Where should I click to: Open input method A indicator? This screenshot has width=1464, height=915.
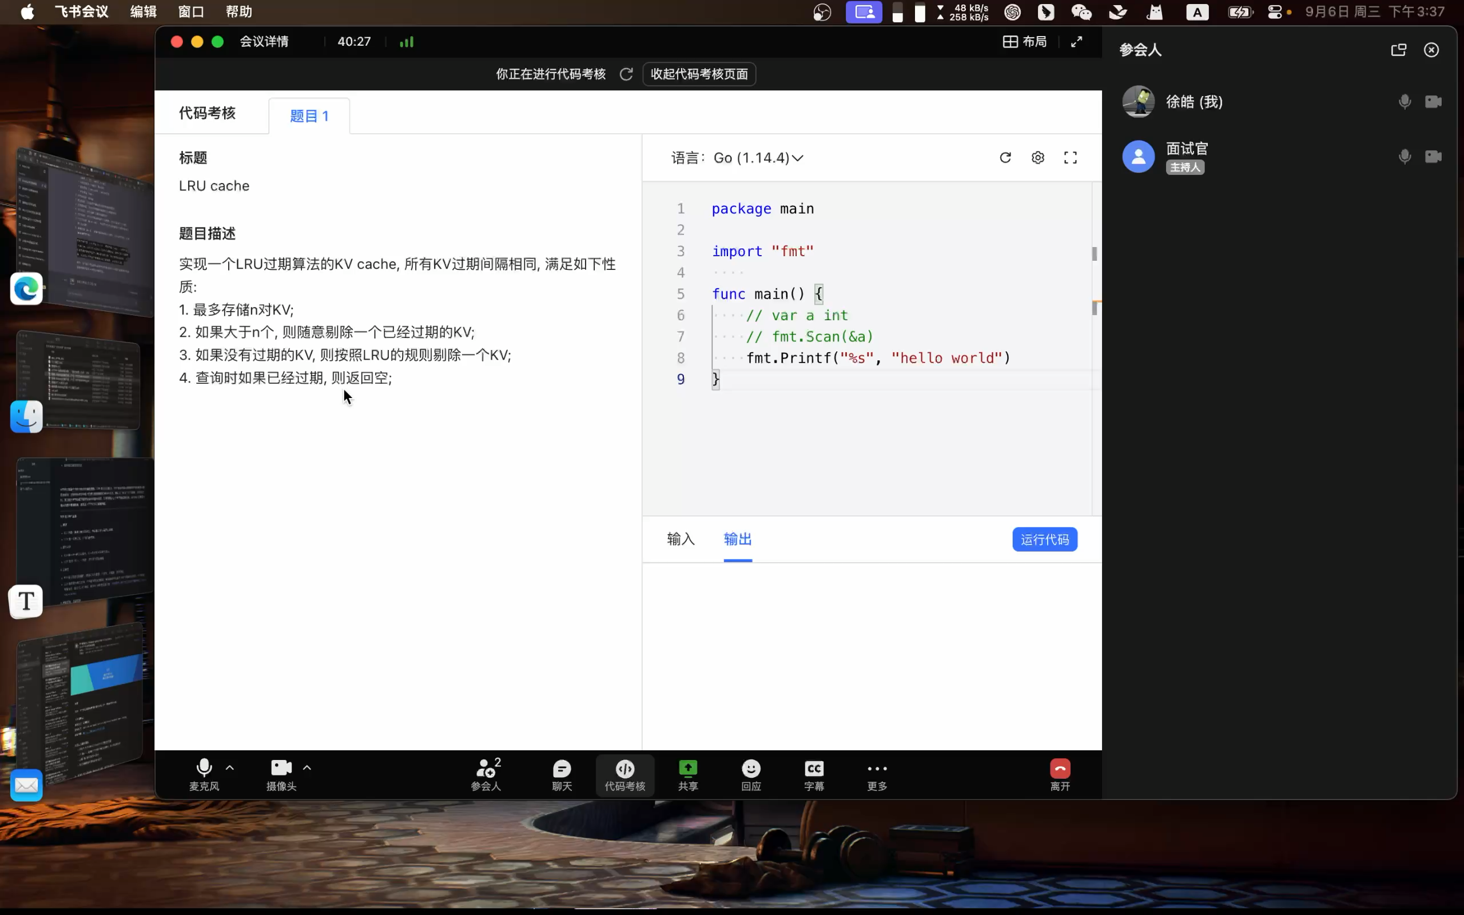[1197, 12]
